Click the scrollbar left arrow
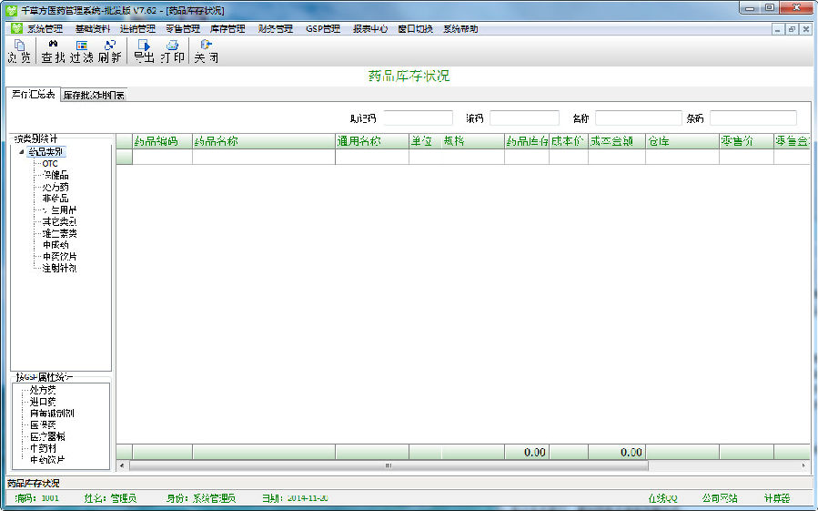 pyautogui.click(x=122, y=465)
